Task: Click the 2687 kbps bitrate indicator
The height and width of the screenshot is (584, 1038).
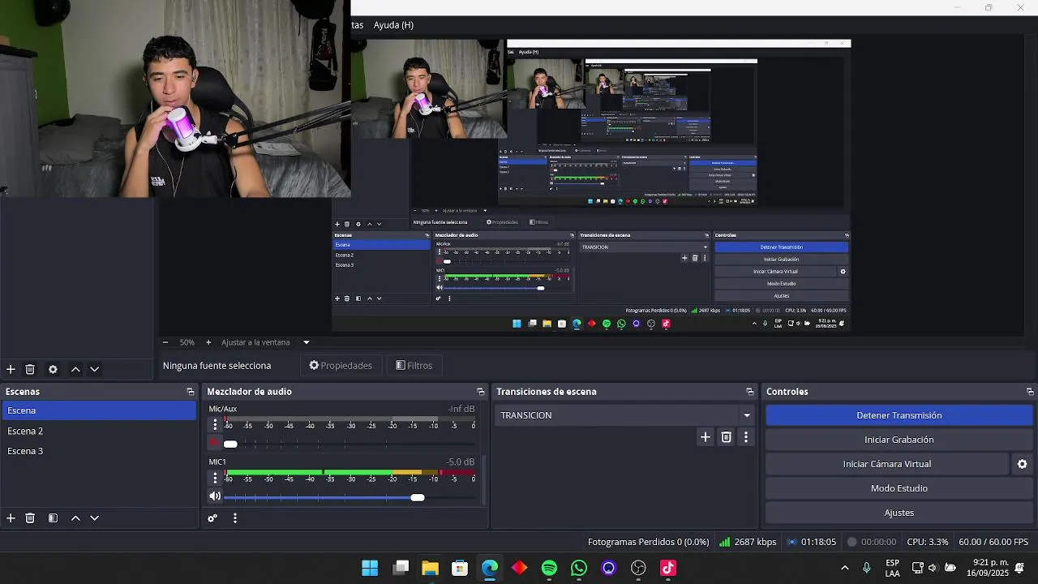Action: (748, 542)
